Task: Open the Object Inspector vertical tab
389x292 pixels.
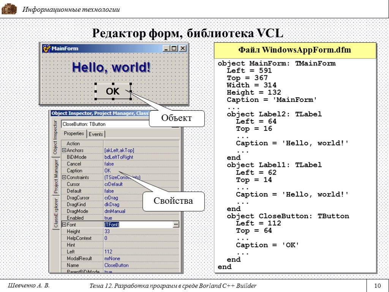Action: (x=55, y=137)
